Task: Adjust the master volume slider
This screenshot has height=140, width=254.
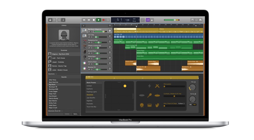Action: 172,20
